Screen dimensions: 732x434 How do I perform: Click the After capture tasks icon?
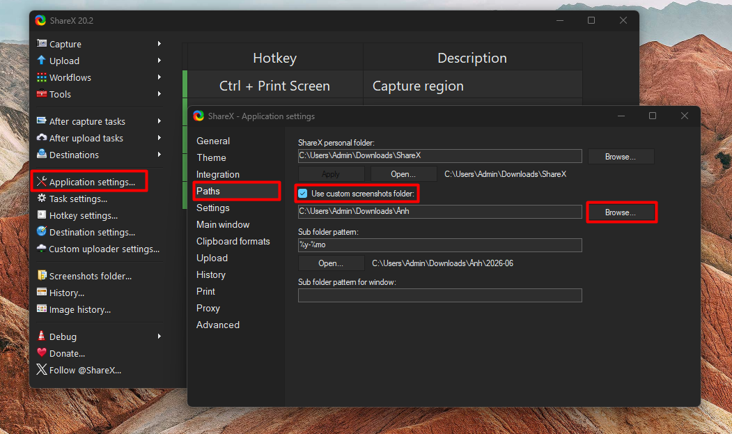pyautogui.click(x=42, y=121)
